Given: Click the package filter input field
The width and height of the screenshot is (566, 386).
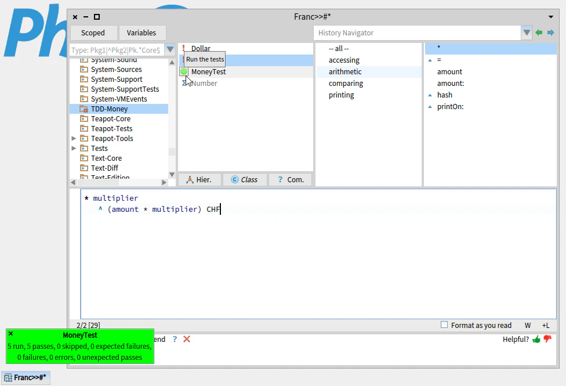Looking at the screenshot, I should tap(117, 50).
